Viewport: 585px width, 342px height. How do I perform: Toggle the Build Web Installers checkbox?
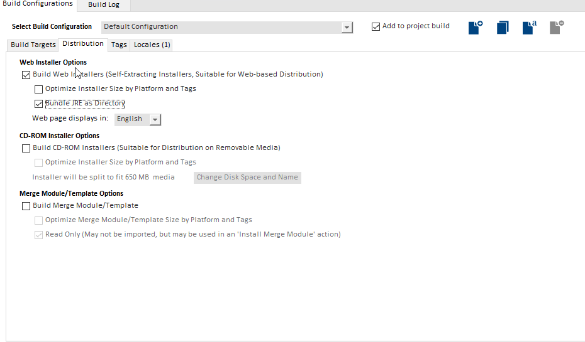[x=26, y=75]
